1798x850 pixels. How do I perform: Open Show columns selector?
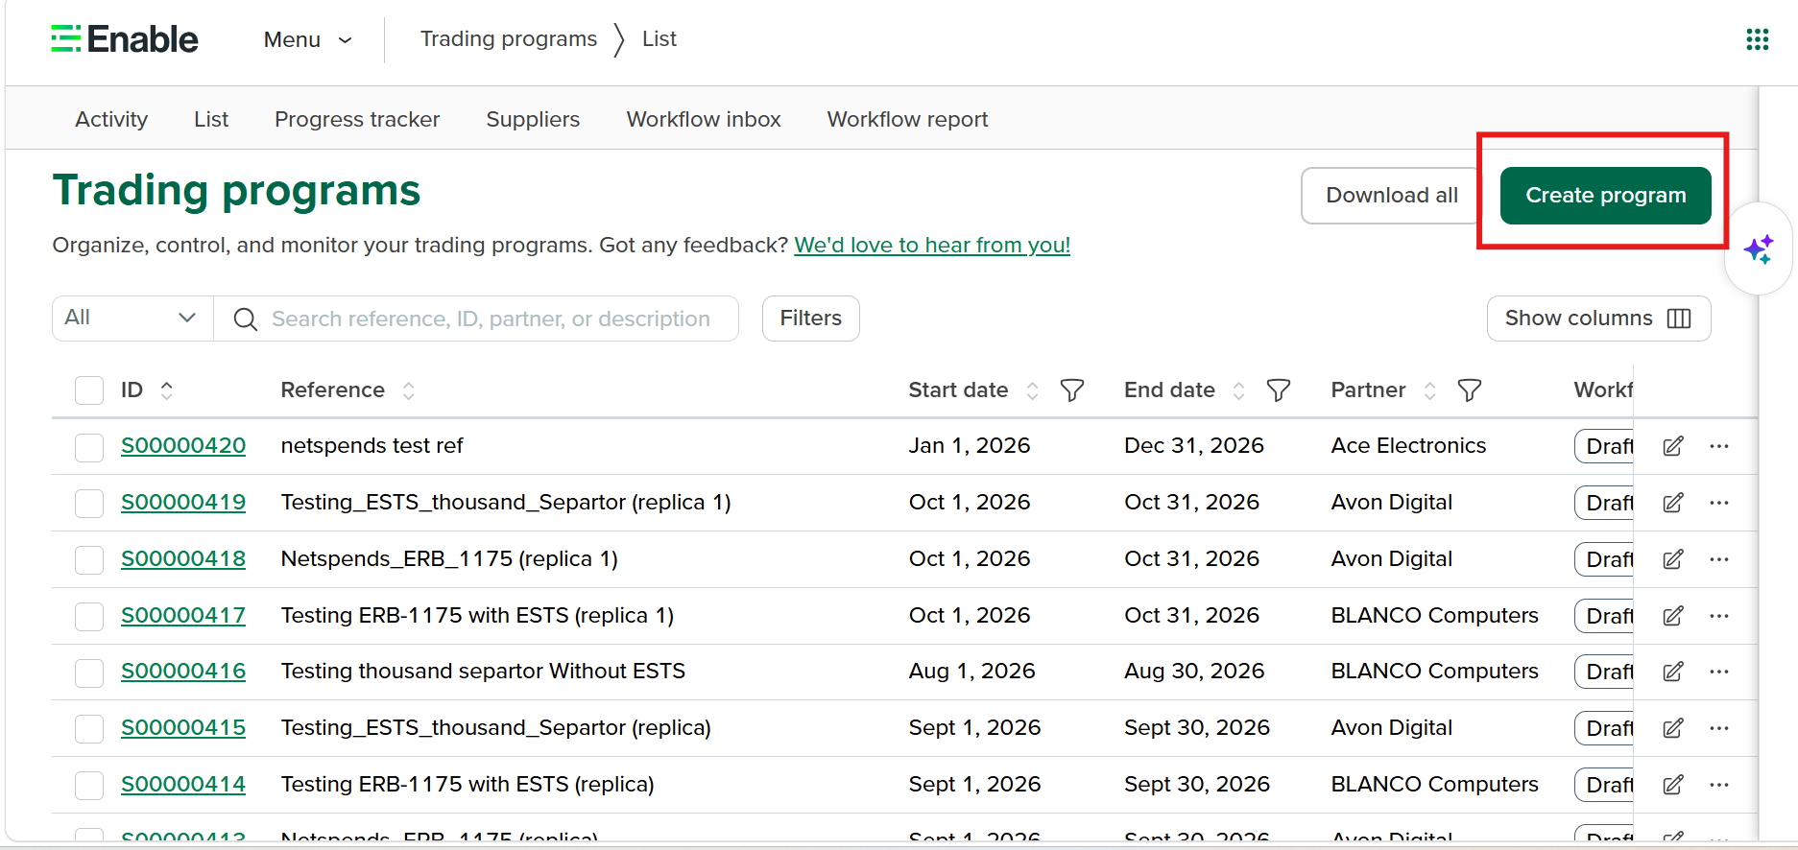pyautogui.click(x=1598, y=319)
